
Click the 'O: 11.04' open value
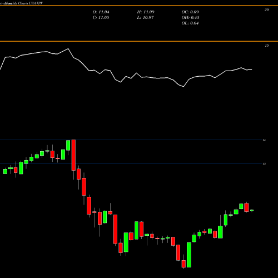(101, 12)
